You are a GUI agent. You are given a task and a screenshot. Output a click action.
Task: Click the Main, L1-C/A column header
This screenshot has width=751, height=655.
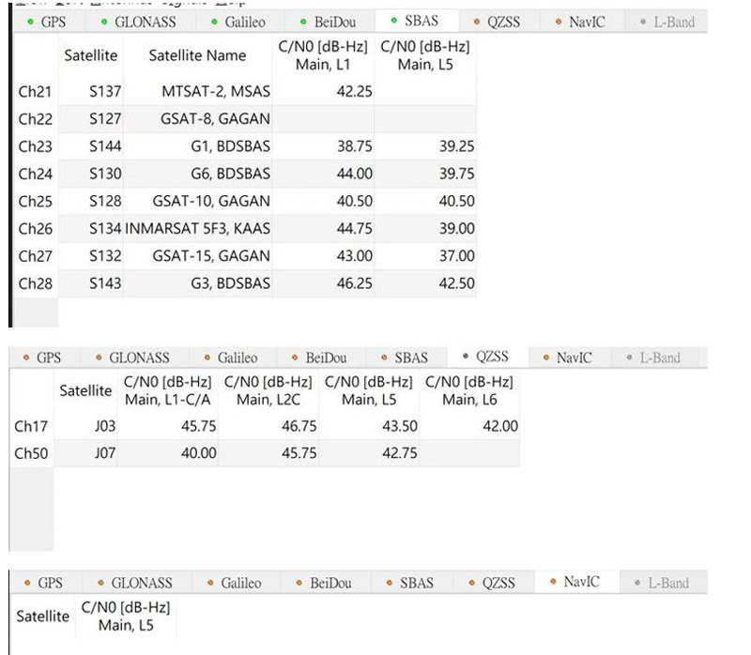[x=168, y=390]
